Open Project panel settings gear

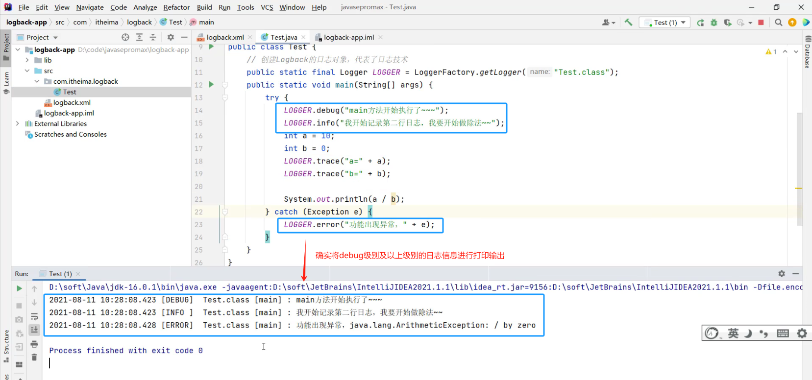[x=171, y=37]
